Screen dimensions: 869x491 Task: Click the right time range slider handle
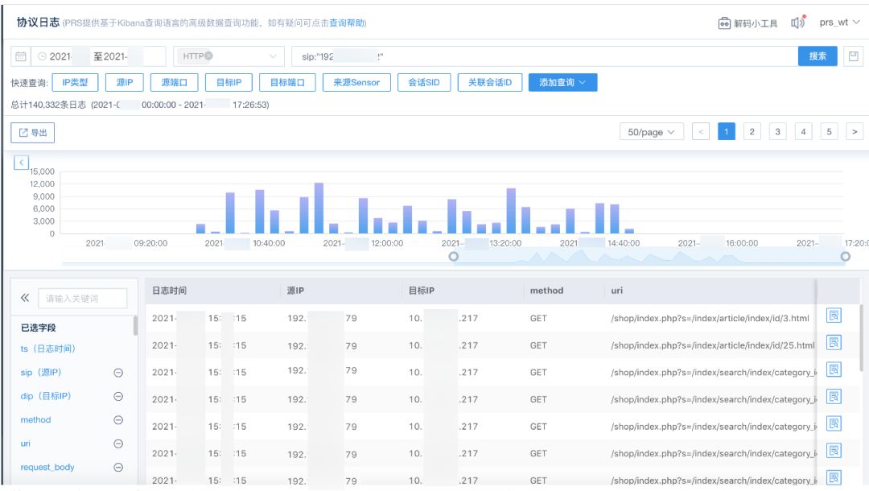coord(845,257)
